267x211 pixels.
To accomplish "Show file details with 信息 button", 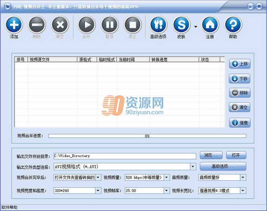I will [240, 123].
